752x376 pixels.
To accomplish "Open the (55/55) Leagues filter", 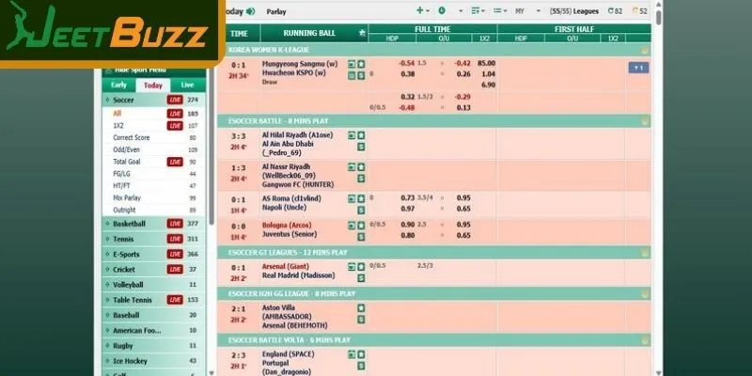I will pos(574,11).
